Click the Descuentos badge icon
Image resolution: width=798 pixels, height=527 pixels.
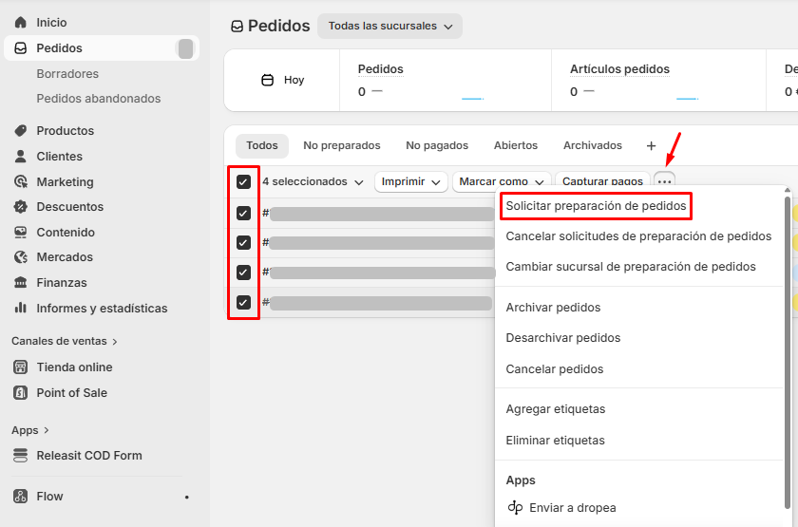tap(20, 207)
